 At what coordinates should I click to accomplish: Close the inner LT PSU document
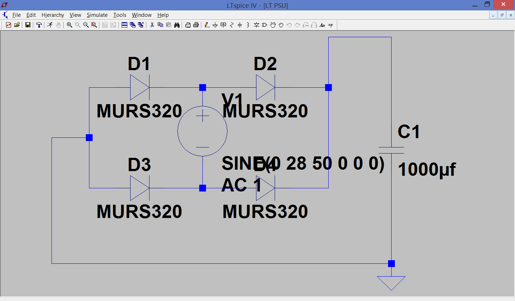coord(511,15)
